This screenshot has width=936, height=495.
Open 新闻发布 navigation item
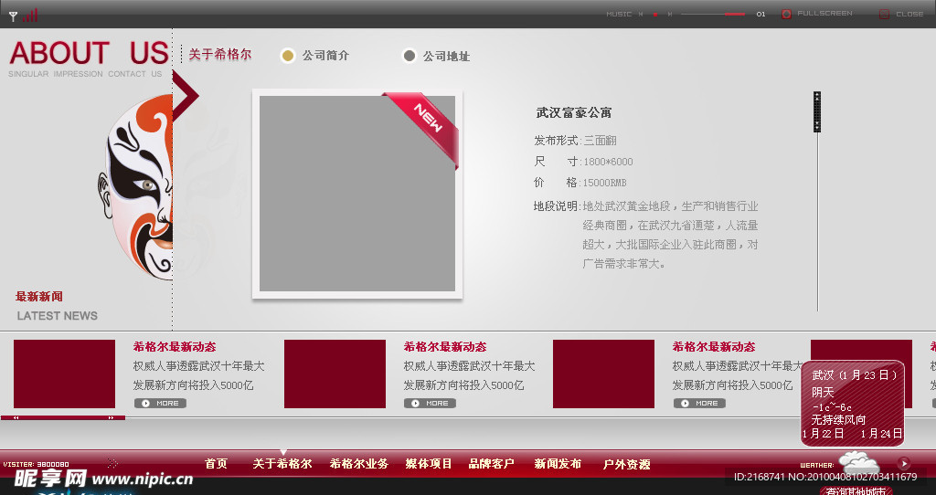tap(558, 463)
